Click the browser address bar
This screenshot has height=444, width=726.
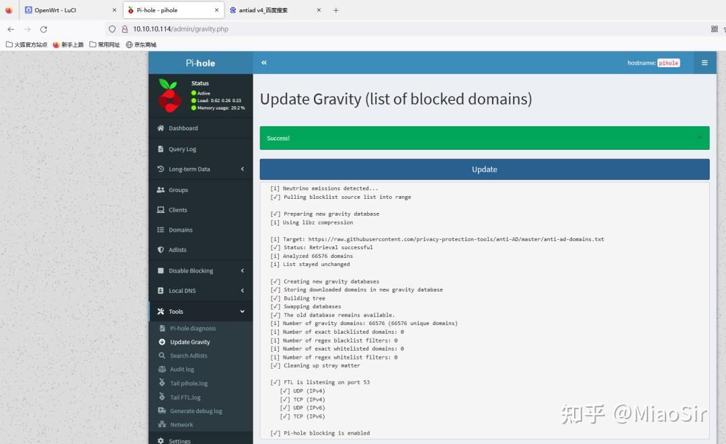click(x=269, y=29)
